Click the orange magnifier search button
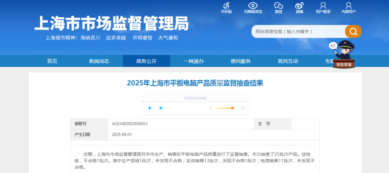The image size is (389, 173). pos(353,32)
